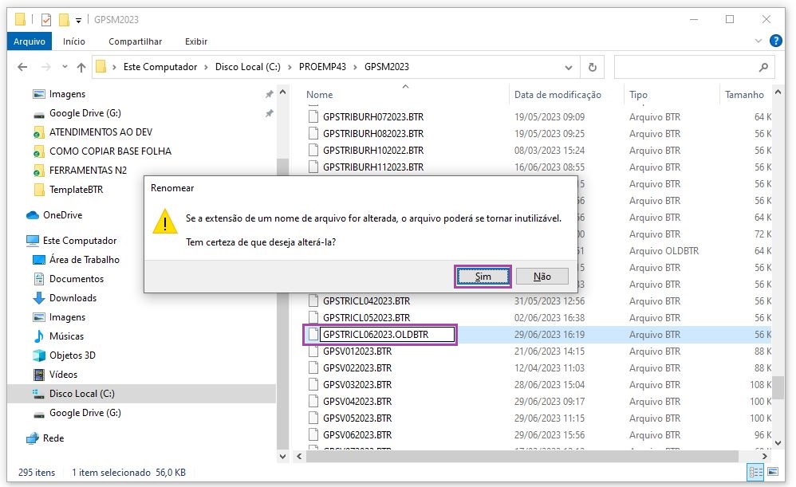Switch to the Início ribbon tab
The image size is (796, 487).
[x=74, y=41]
